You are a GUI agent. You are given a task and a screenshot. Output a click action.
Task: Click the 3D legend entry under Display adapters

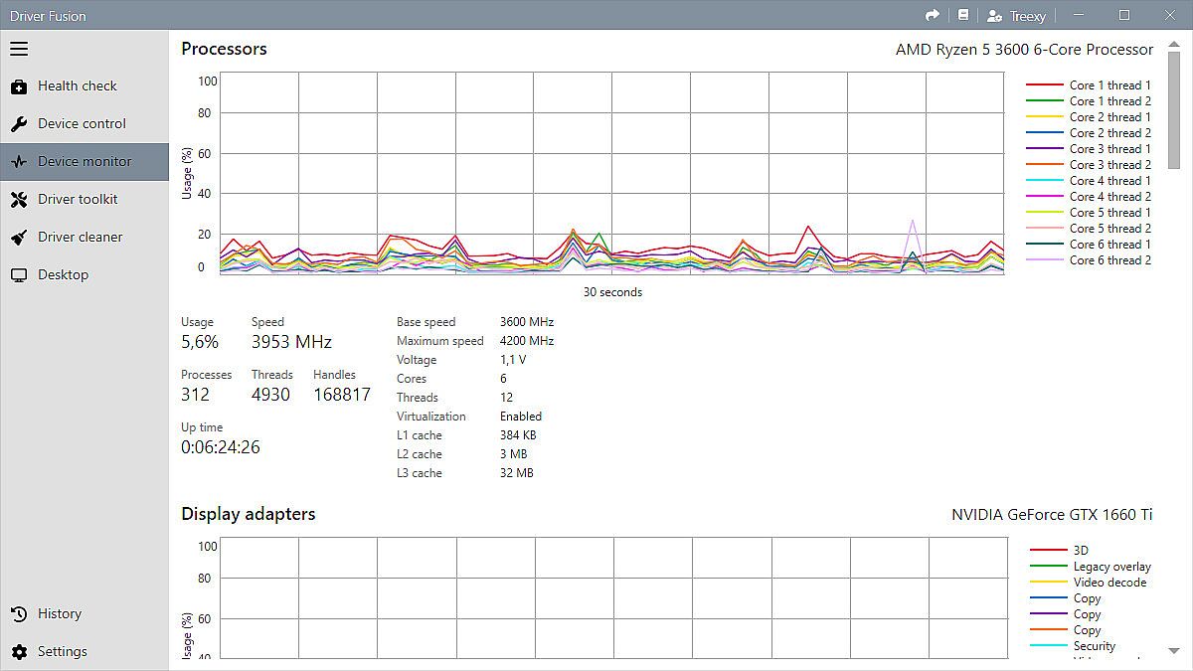[1060, 551]
